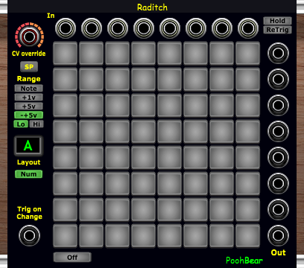This screenshot has width=304, height=268.
Task: Click pad in row 4, column 2
Action: coord(91,131)
